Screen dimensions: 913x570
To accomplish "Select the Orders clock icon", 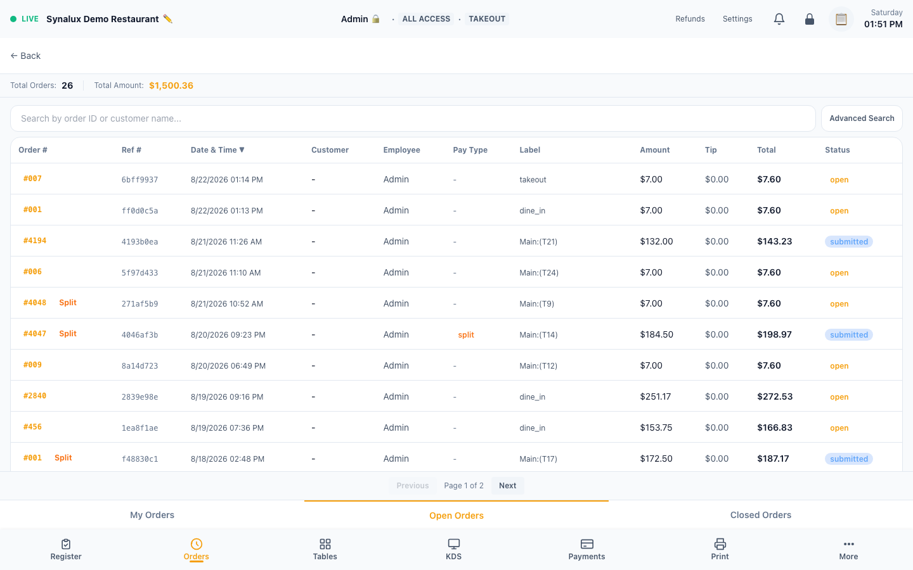I will pyautogui.click(x=197, y=544).
